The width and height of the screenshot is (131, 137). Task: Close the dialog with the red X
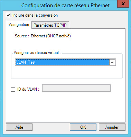pyautogui.click(x=123, y=4)
